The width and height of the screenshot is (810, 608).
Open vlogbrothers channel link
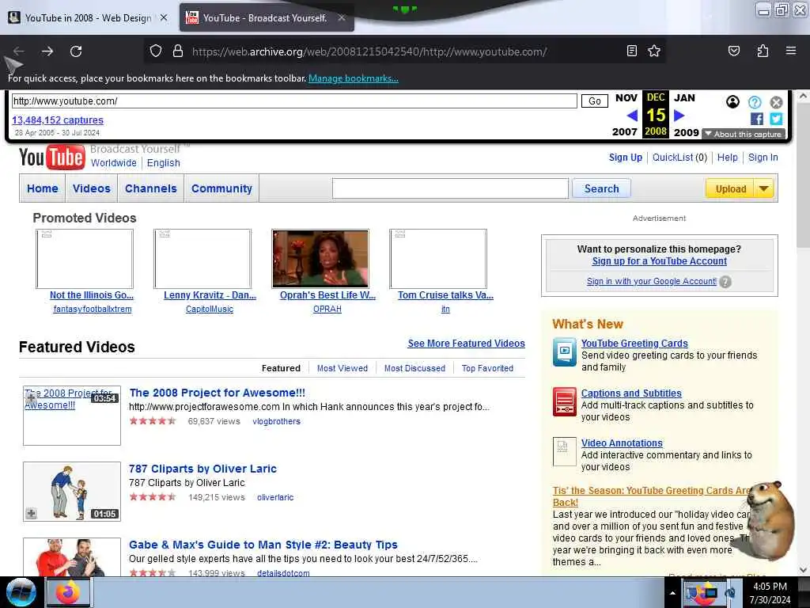click(276, 421)
